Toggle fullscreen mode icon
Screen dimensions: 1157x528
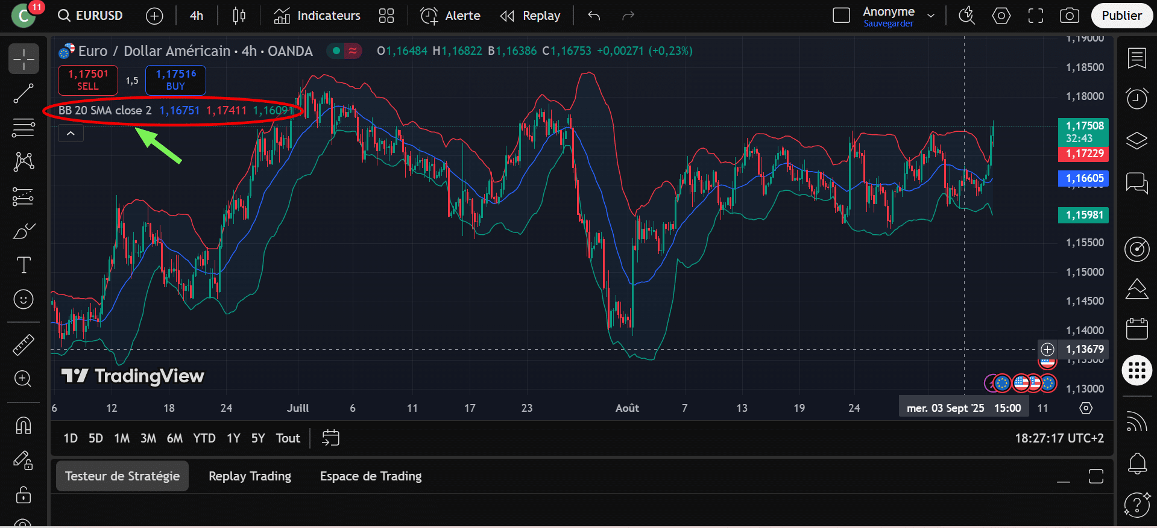(x=1035, y=16)
